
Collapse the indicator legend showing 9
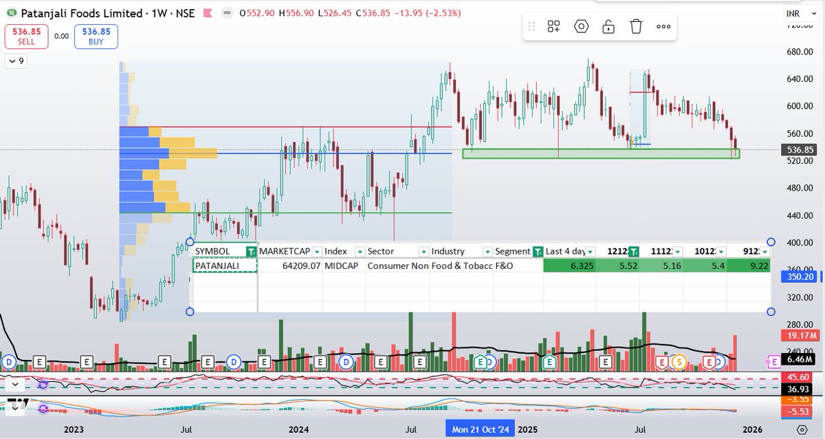[x=15, y=61]
